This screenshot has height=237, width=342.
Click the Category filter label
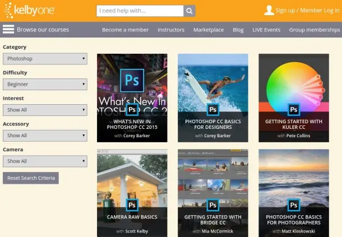coord(15,47)
